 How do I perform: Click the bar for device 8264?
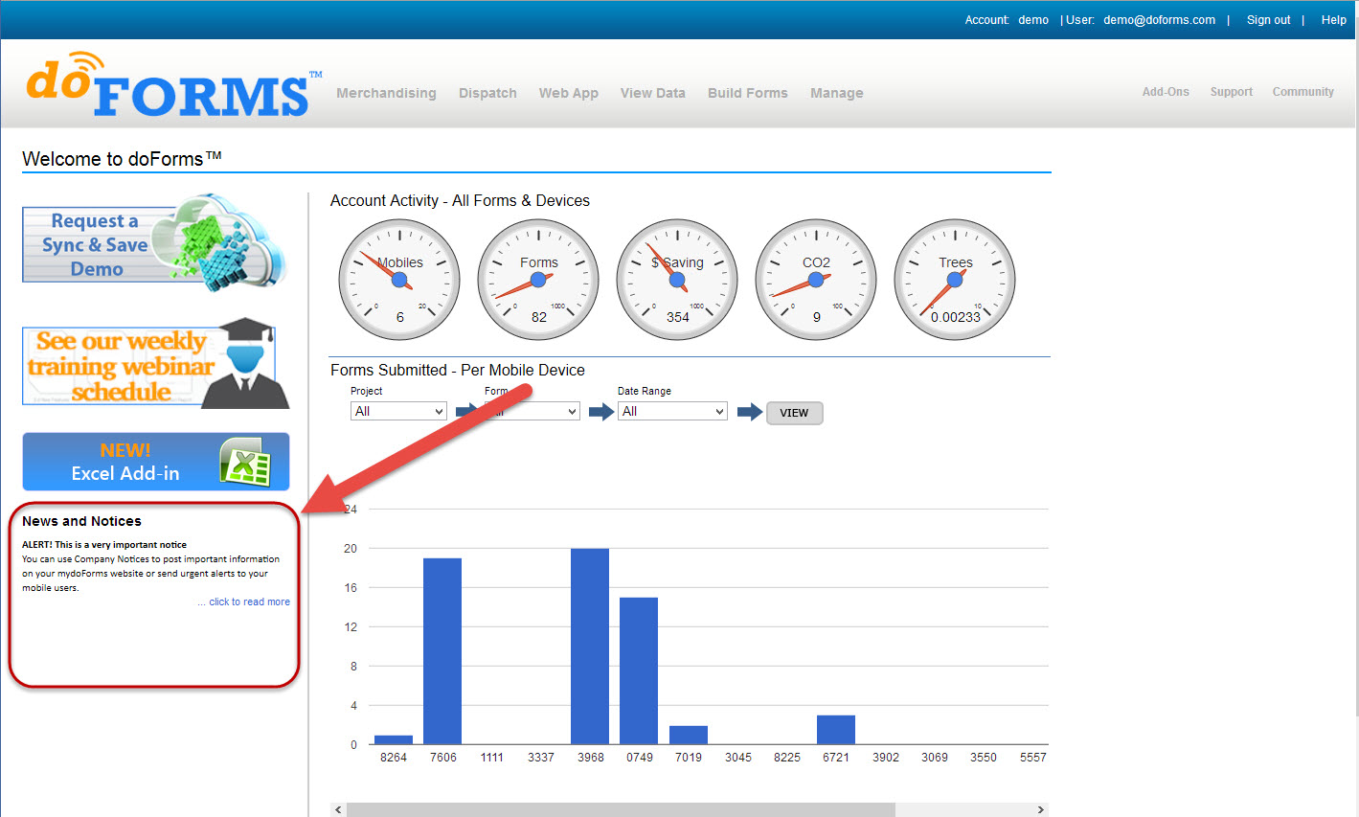point(394,739)
